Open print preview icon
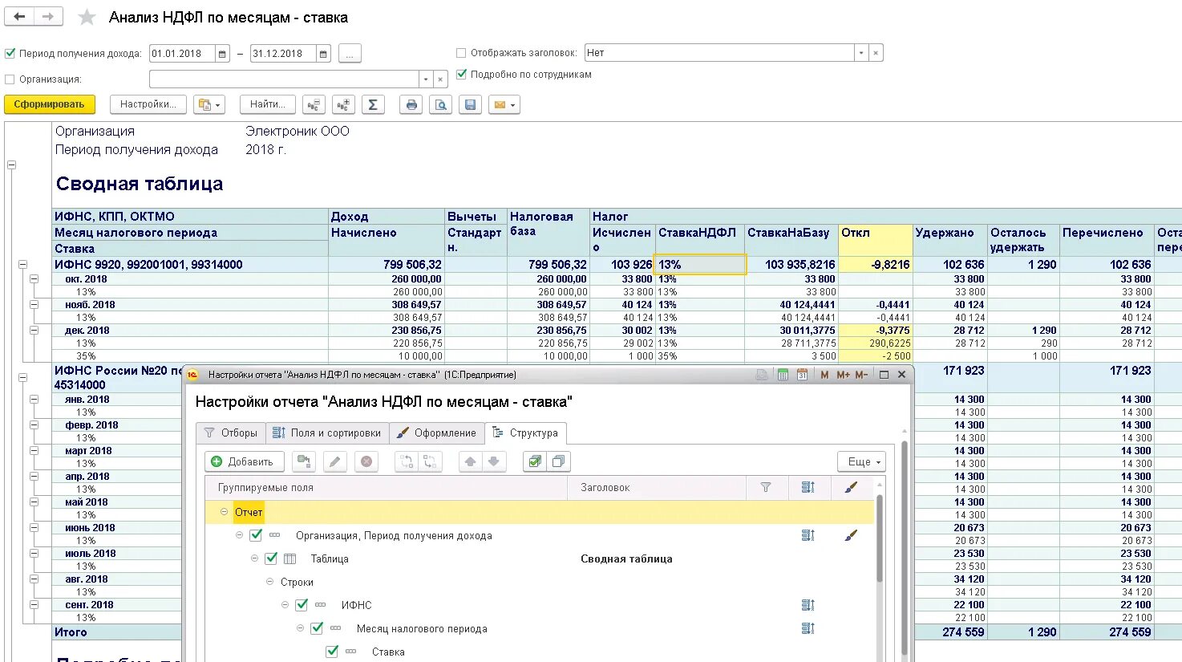Viewport: 1182px width, 662px height. pos(440,104)
